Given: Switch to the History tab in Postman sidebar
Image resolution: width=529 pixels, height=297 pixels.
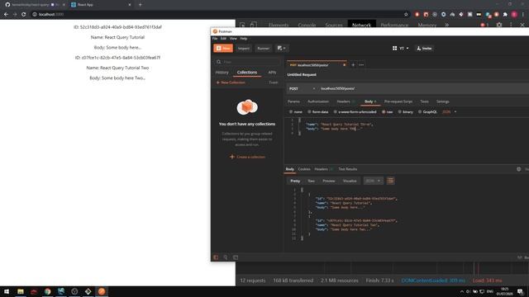Looking at the screenshot, I should (222, 73).
